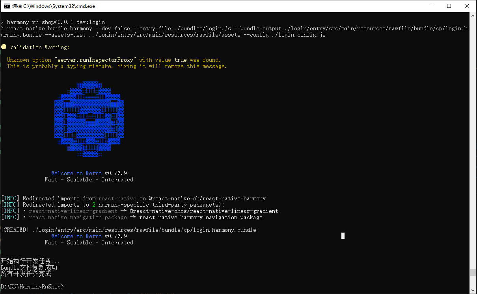477x294 pixels.
Task: Click the scrollbar up arrow
Action: pyautogui.click(x=473, y=16)
